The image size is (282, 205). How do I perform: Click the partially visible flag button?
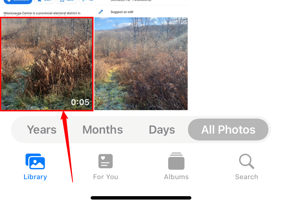87,1
